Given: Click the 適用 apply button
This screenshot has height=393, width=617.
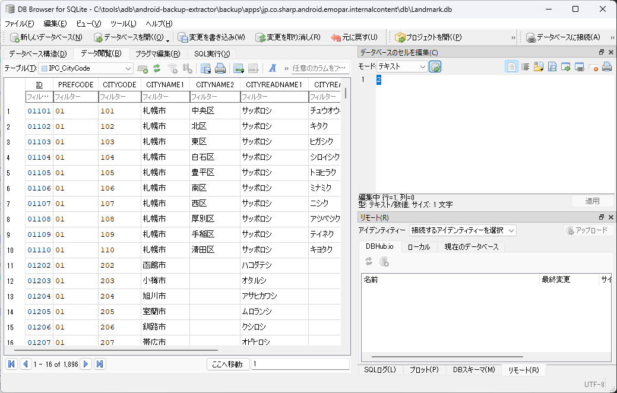Looking at the screenshot, I should click(592, 201).
